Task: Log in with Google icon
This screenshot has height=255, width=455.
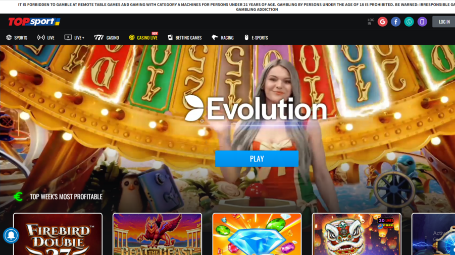Action: tap(382, 22)
